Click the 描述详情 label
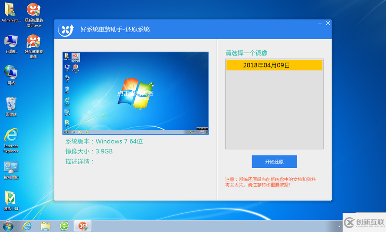This screenshot has height=232, width=386. pyautogui.click(x=79, y=162)
